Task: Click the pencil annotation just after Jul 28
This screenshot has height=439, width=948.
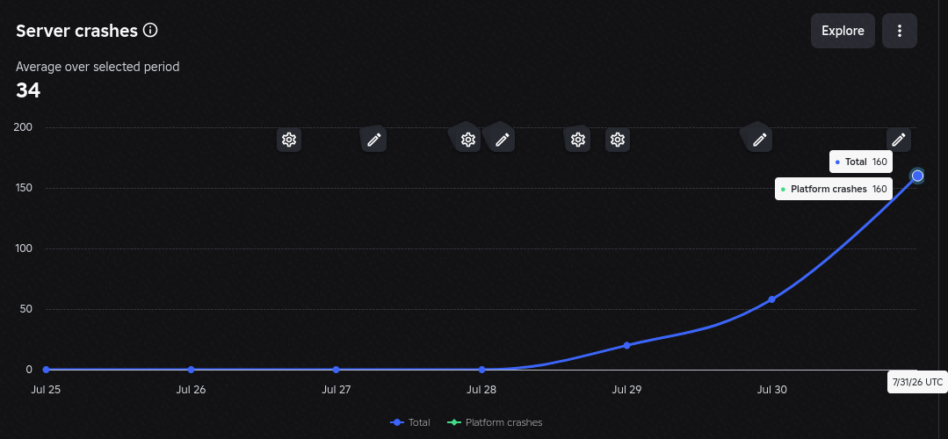Action: pyautogui.click(x=502, y=140)
